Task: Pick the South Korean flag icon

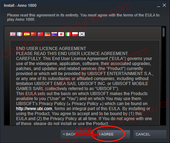Action: click(82, 34)
